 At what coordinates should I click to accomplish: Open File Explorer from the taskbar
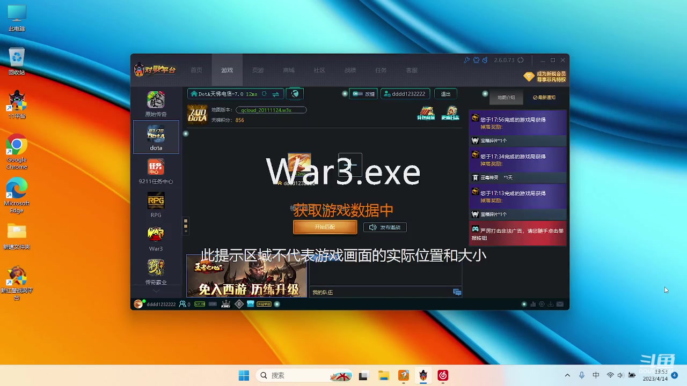(383, 375)
